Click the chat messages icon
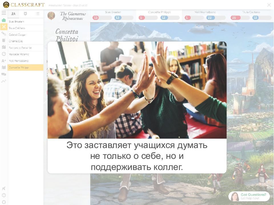274x205 pixels. pyautogui.click(x=4, y=74)
